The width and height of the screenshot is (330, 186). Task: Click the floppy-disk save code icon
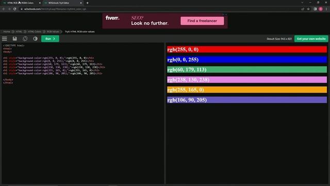[15, 39]
